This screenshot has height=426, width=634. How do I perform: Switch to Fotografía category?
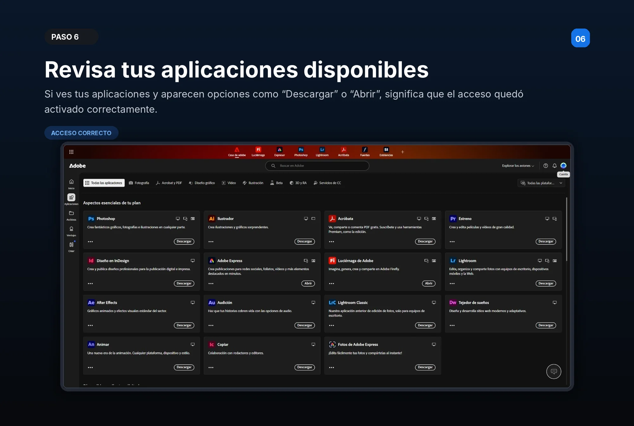click(139, 183)
